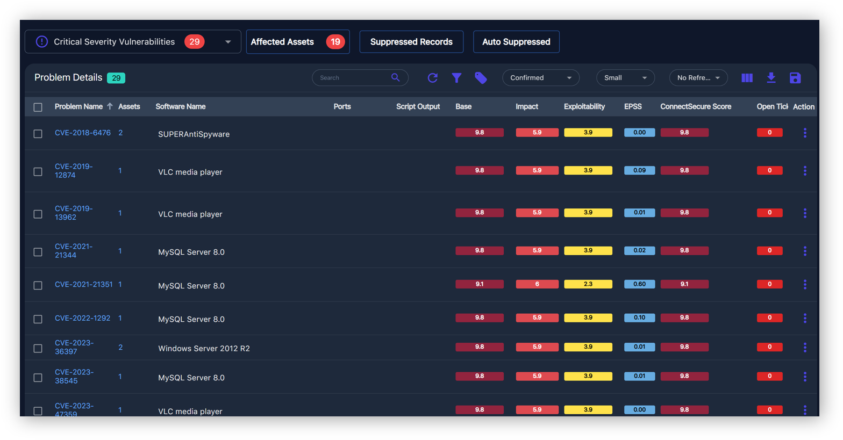This screenshot has width=843, height=440.
Task: Check the CVE-2018-6476 row checkbox
Action: coord(38,134)
